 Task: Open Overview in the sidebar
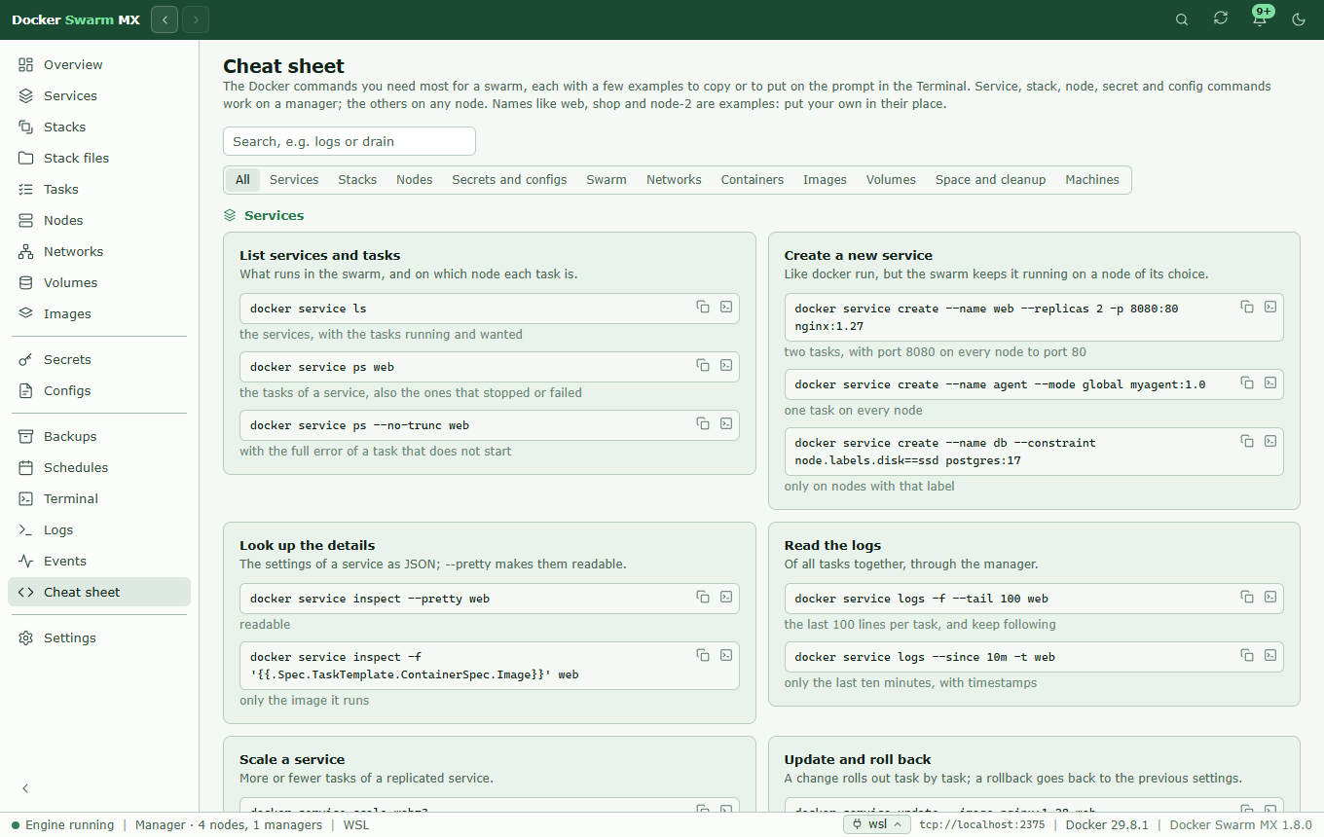tap(99, 64)
